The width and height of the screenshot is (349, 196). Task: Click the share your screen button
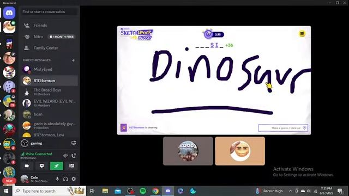(41, 166)
